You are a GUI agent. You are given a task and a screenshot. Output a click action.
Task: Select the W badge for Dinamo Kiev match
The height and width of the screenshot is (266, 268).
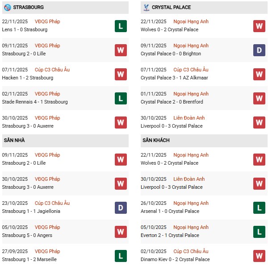click(259, 256)
